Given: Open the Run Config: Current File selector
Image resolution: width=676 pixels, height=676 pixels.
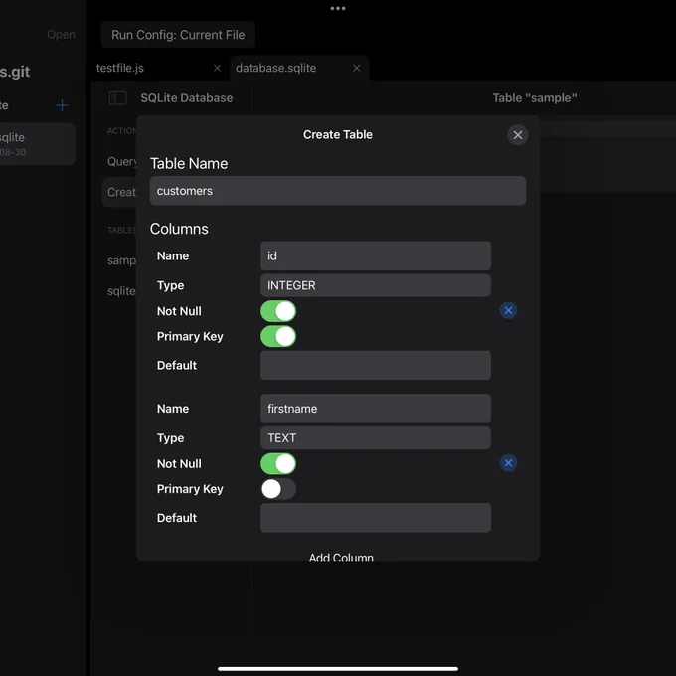Looking at the screenshot, I should [178, 35].
